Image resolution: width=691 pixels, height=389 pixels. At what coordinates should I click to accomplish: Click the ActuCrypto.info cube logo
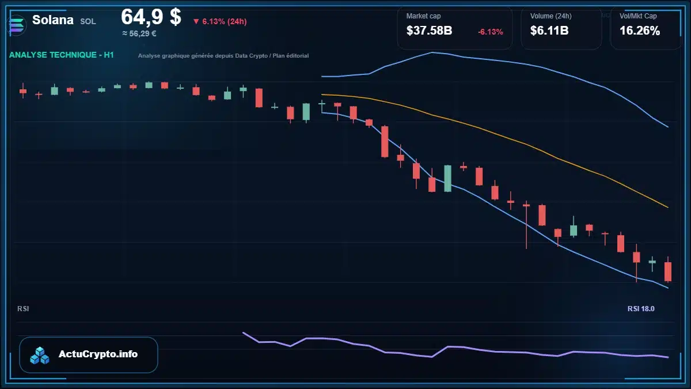(x=40, y=355)
